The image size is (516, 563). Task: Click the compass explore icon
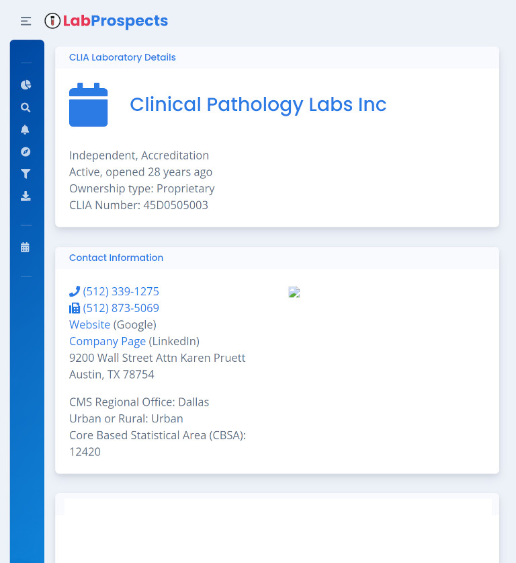[26, 151]
